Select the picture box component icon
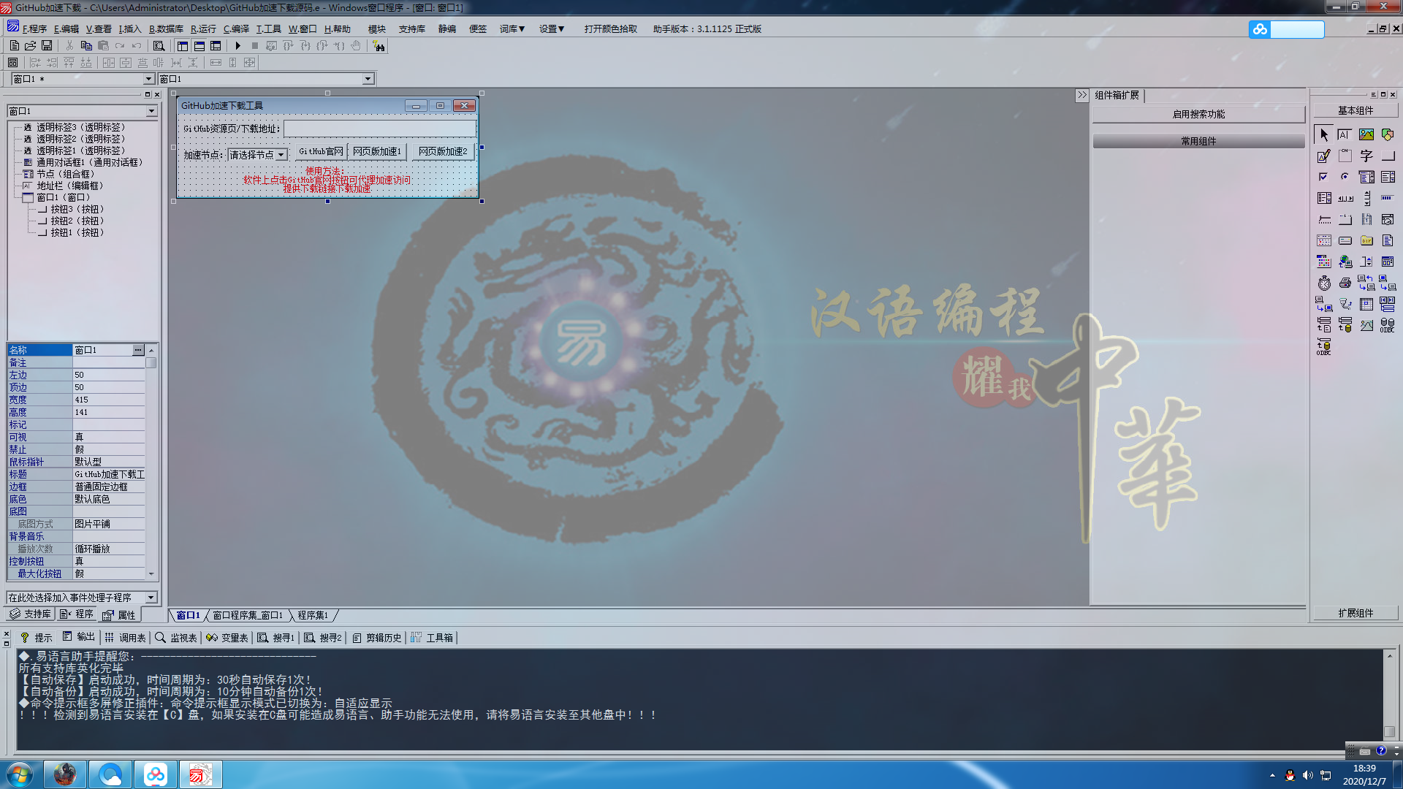Image resolution: width=1403 pixels, height=789 pixels. [x=1366, y=134]
